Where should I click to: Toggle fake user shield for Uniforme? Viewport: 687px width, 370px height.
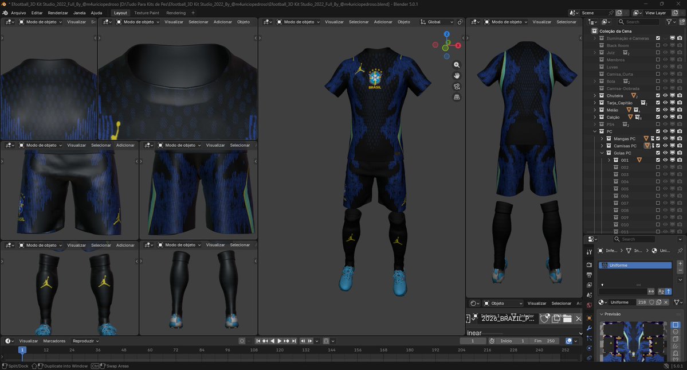click(651, 302)
